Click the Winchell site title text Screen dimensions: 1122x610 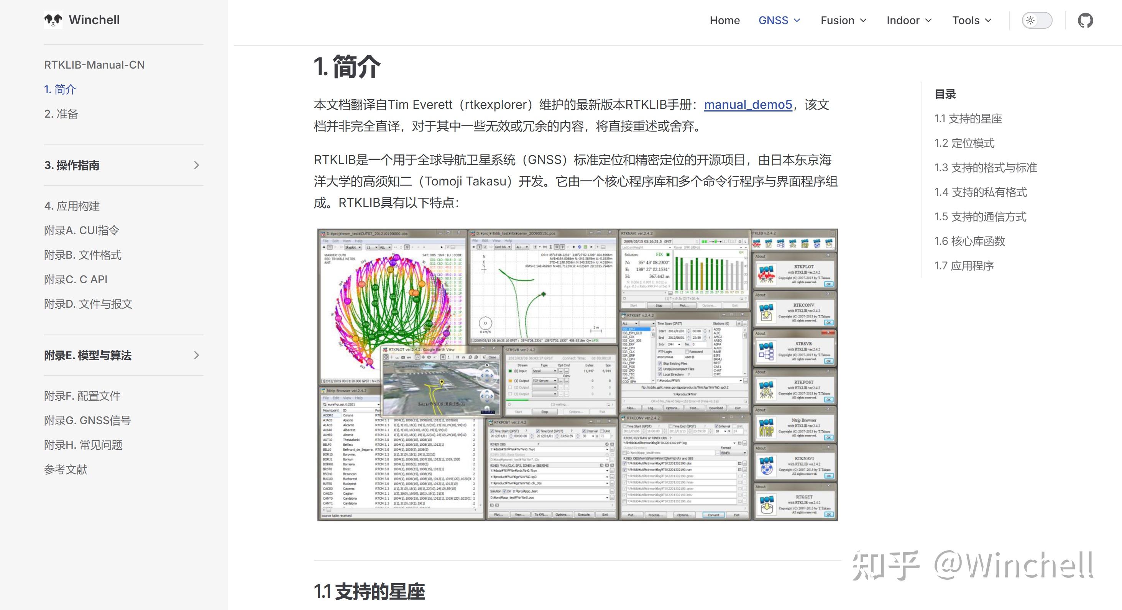tap(94, 20)
